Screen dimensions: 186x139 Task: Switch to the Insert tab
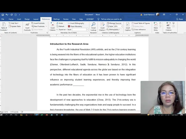pyautogui.click(x=19, y=19)
